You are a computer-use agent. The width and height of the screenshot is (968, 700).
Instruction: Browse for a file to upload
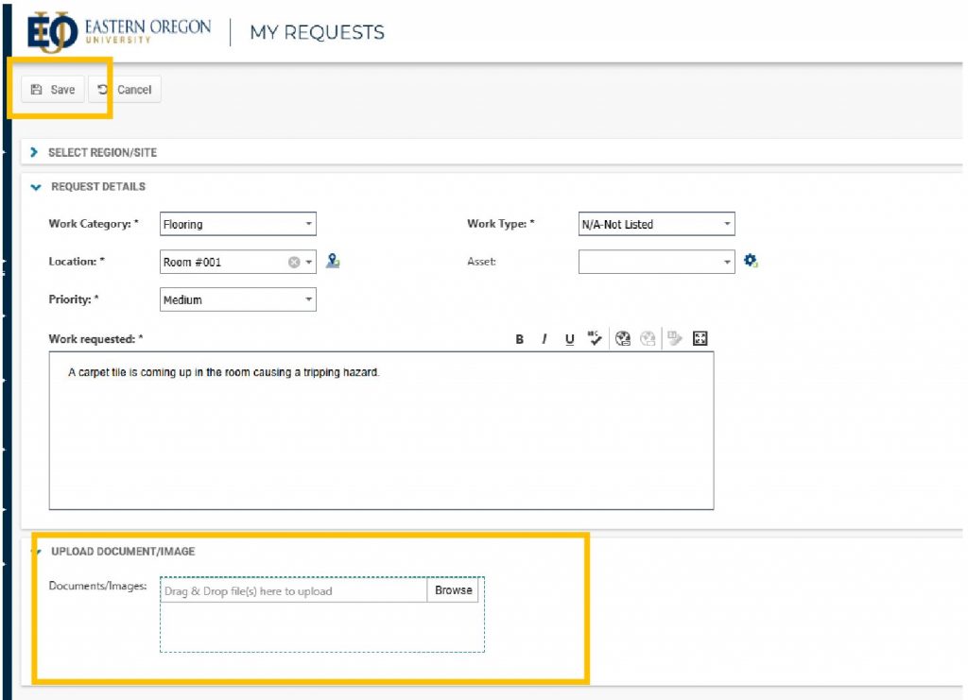point(453,590)
